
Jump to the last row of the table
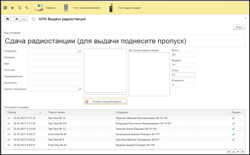243,152
